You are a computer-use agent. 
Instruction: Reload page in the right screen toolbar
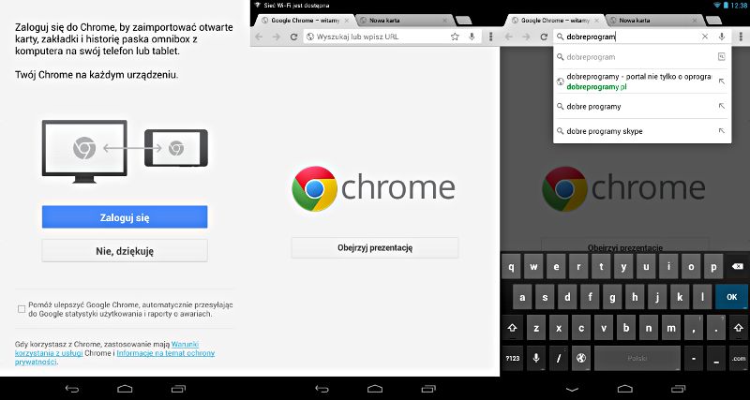point(544,37)
